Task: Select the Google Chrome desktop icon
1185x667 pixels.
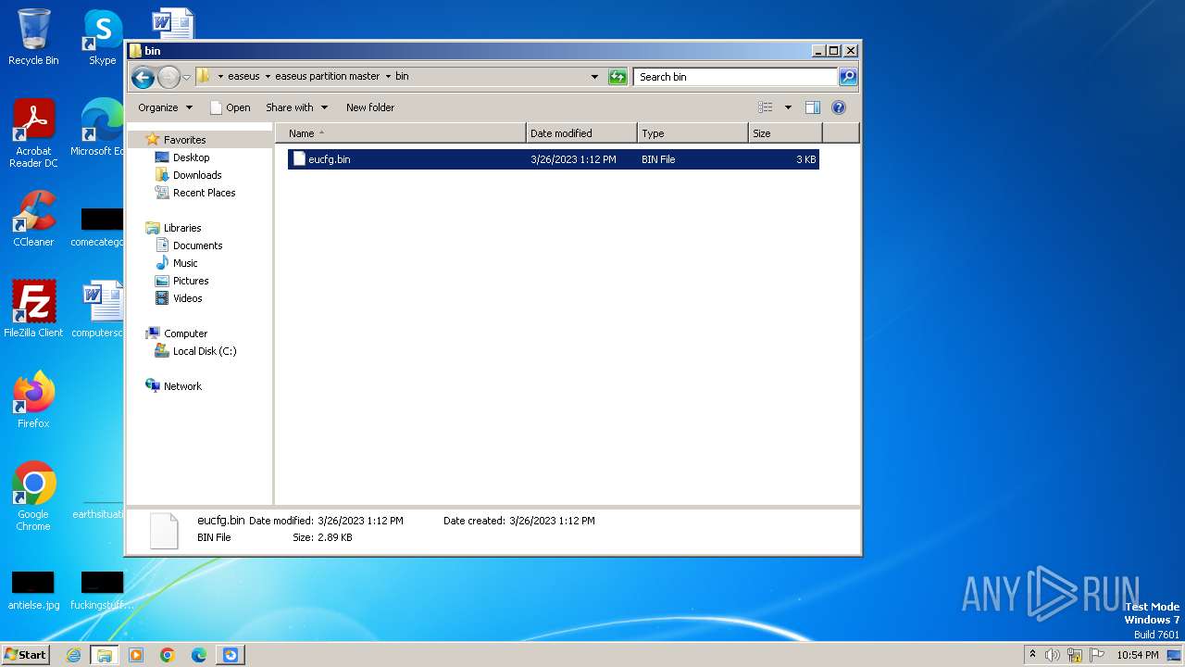Action: pyautogui.click(x=33, y=497)
